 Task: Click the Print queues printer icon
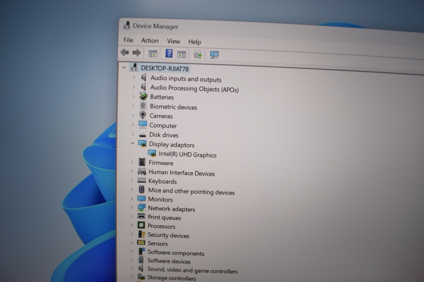pyautogui.click(x=141, y=216)
